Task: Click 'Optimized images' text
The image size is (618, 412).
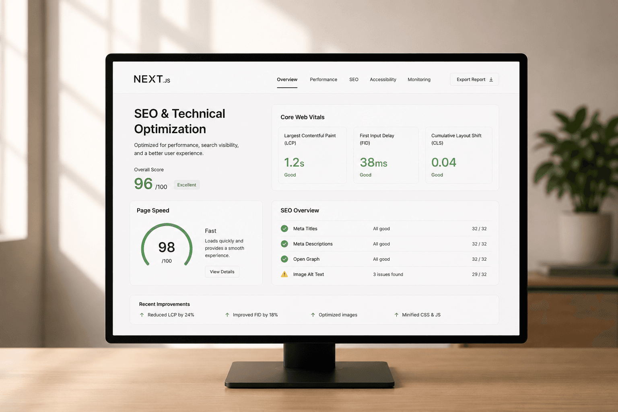Action: 338,315
